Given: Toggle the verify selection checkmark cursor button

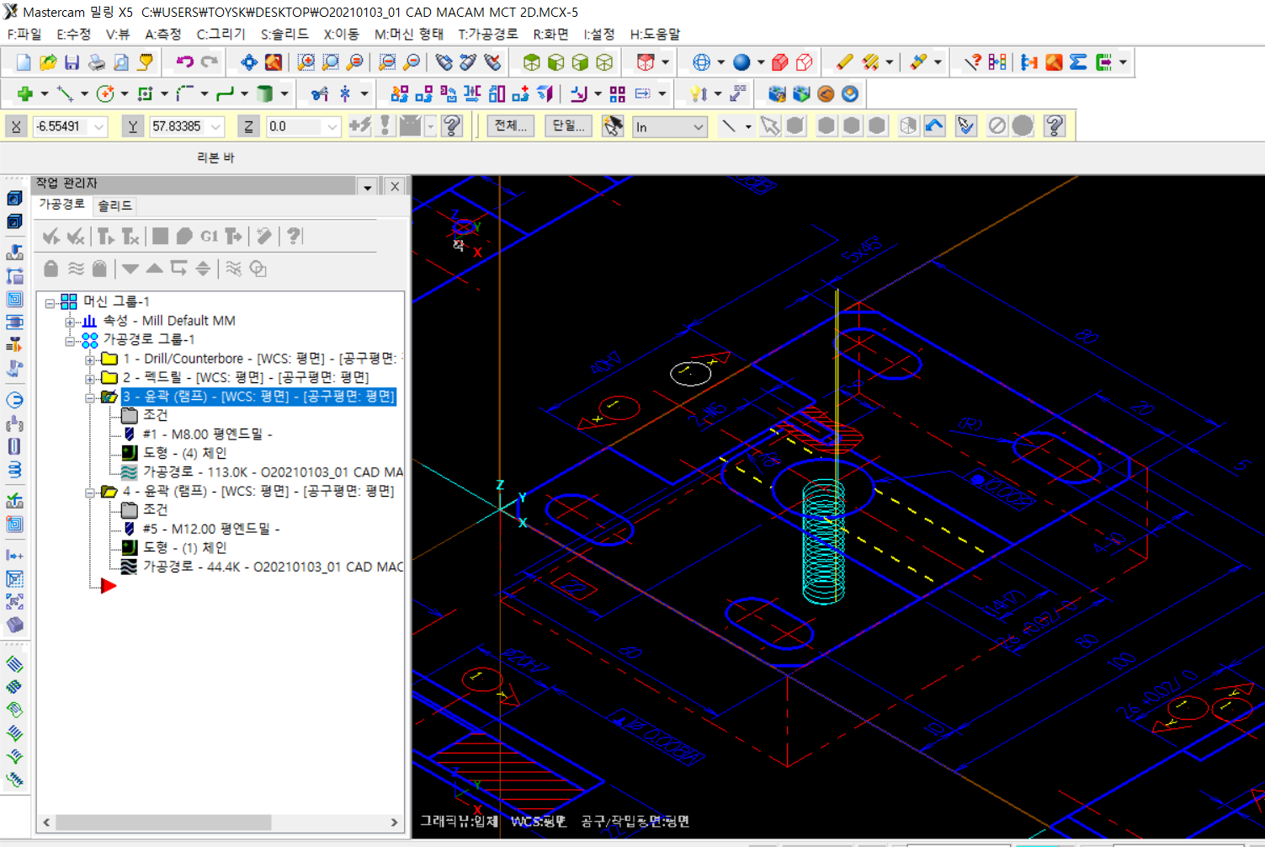Looking at the screenshot, I should pyautogui.click(x=965, y=125).
